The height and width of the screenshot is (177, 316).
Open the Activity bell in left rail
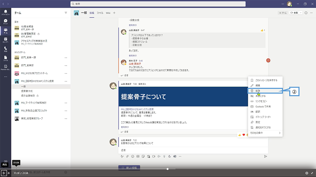5,13
